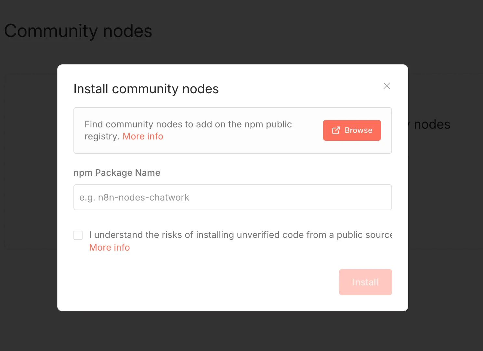Click the dimmed 'Community nodes' page heading
Image resolution: width=483 pixels, height=351 pixels.
click(x=78, y=31)
